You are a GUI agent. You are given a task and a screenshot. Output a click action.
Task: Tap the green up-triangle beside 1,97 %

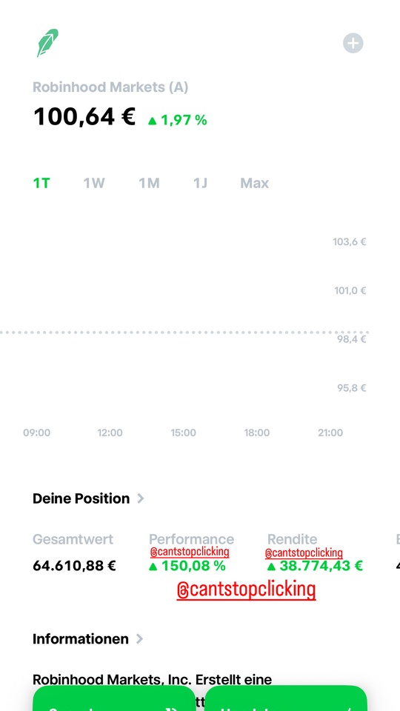(153, 121)
